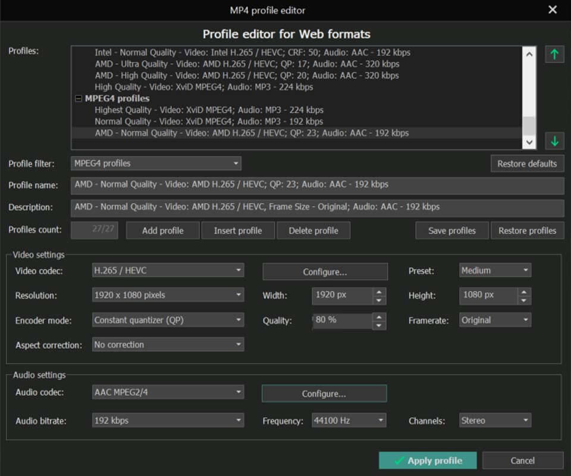Click the Add profile button
Image resolution: width=571 pixels, height=476 pixels.
click(163, 230)
